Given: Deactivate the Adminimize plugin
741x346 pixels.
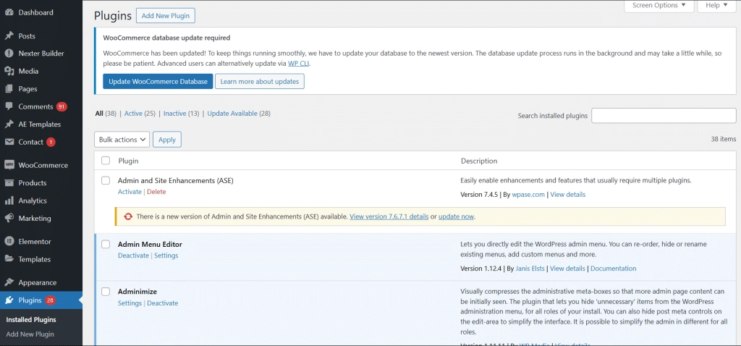Looking at the screenshot, I should 163,303.
